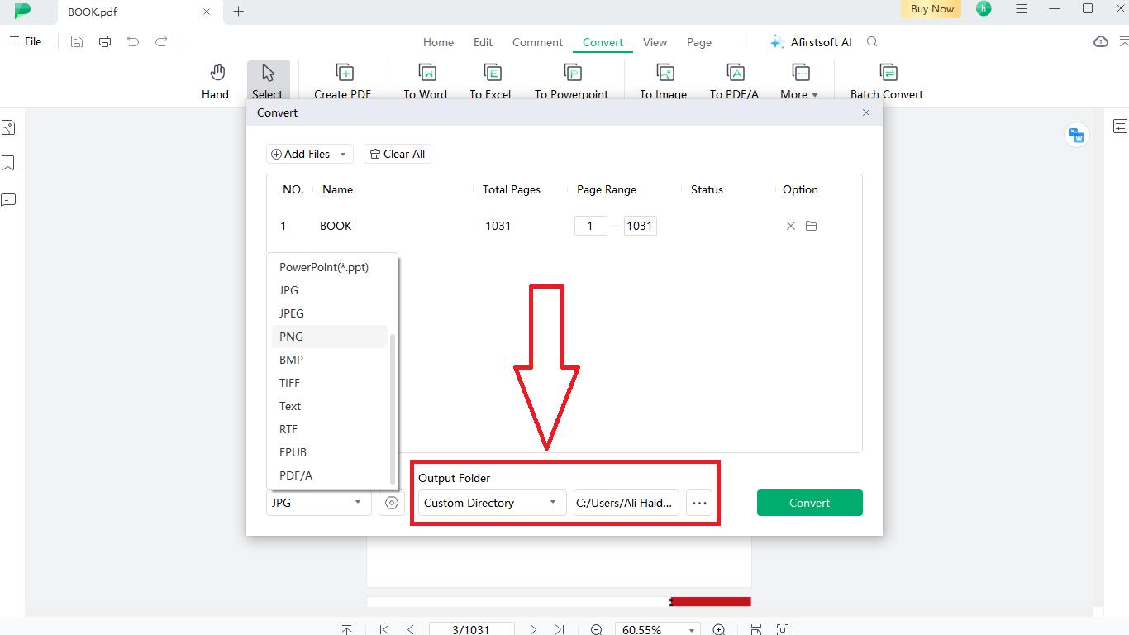Open Batch Convert tool
Image resolution: width=1129 pixels, height=635 pixels.
[x=887, y=82]
